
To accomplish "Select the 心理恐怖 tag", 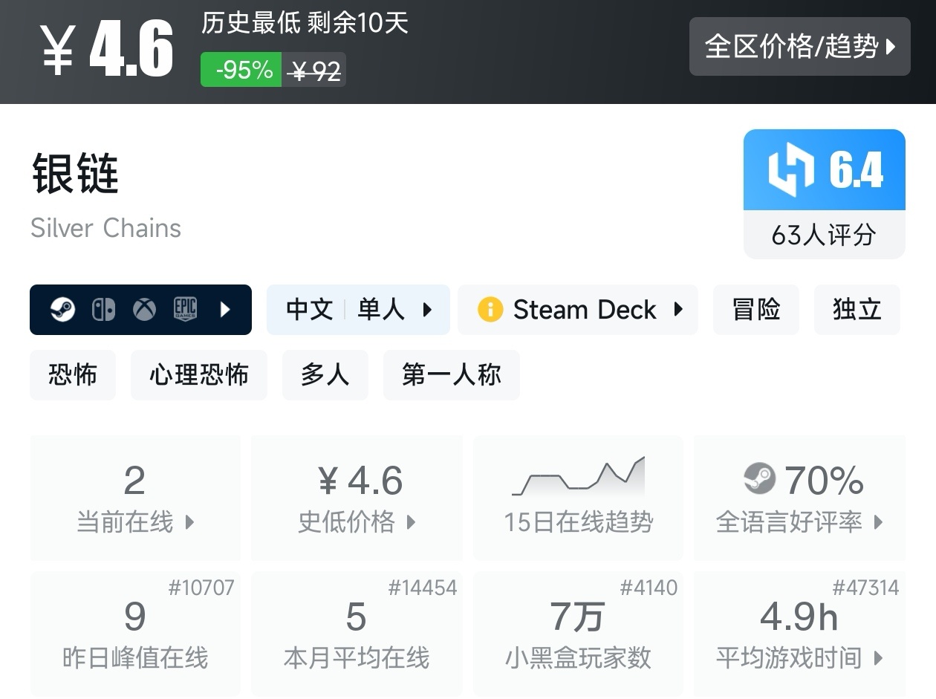I will pyautogui.click(x=198, y=375).
